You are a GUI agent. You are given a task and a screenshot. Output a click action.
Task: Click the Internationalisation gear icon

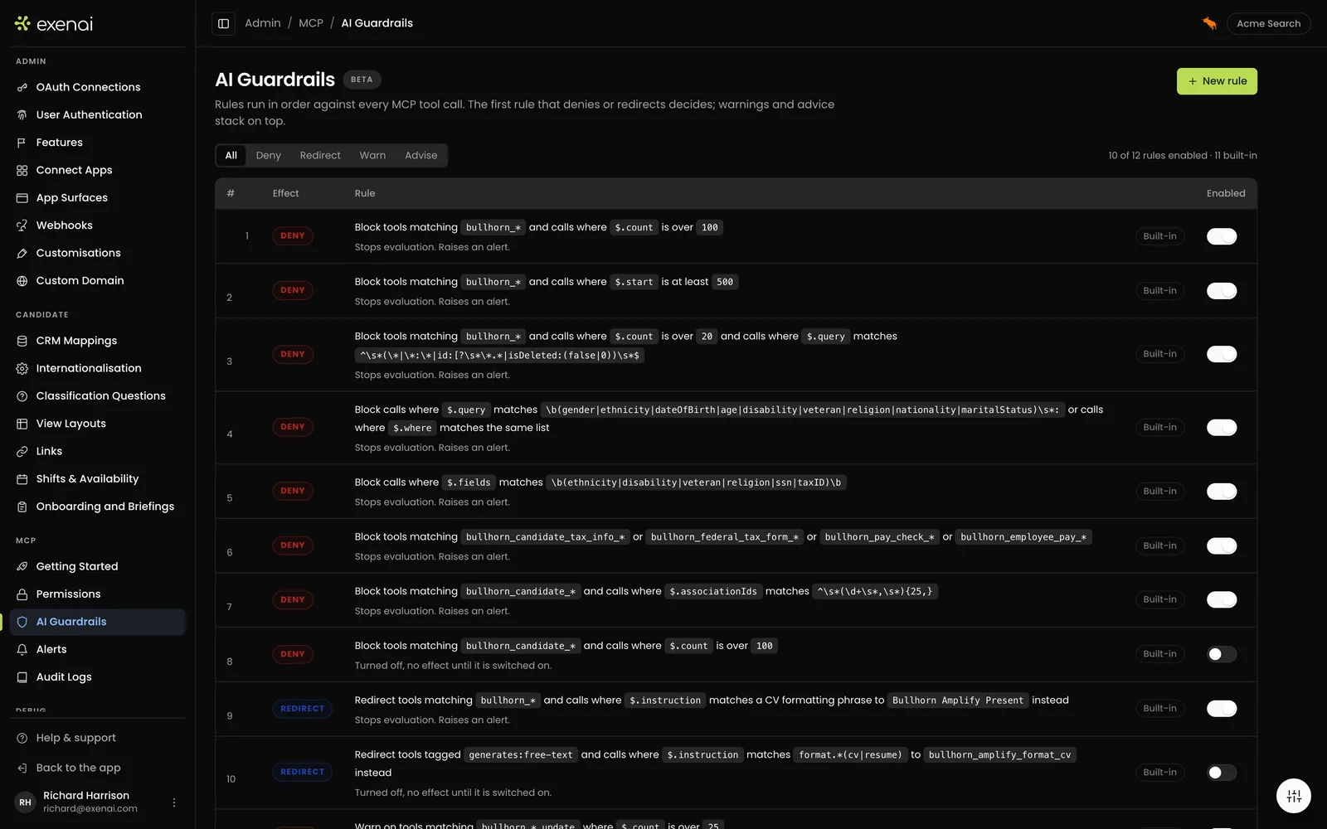click(22, 368)
